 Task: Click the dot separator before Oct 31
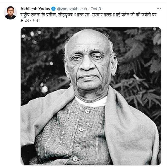(89, 9)
